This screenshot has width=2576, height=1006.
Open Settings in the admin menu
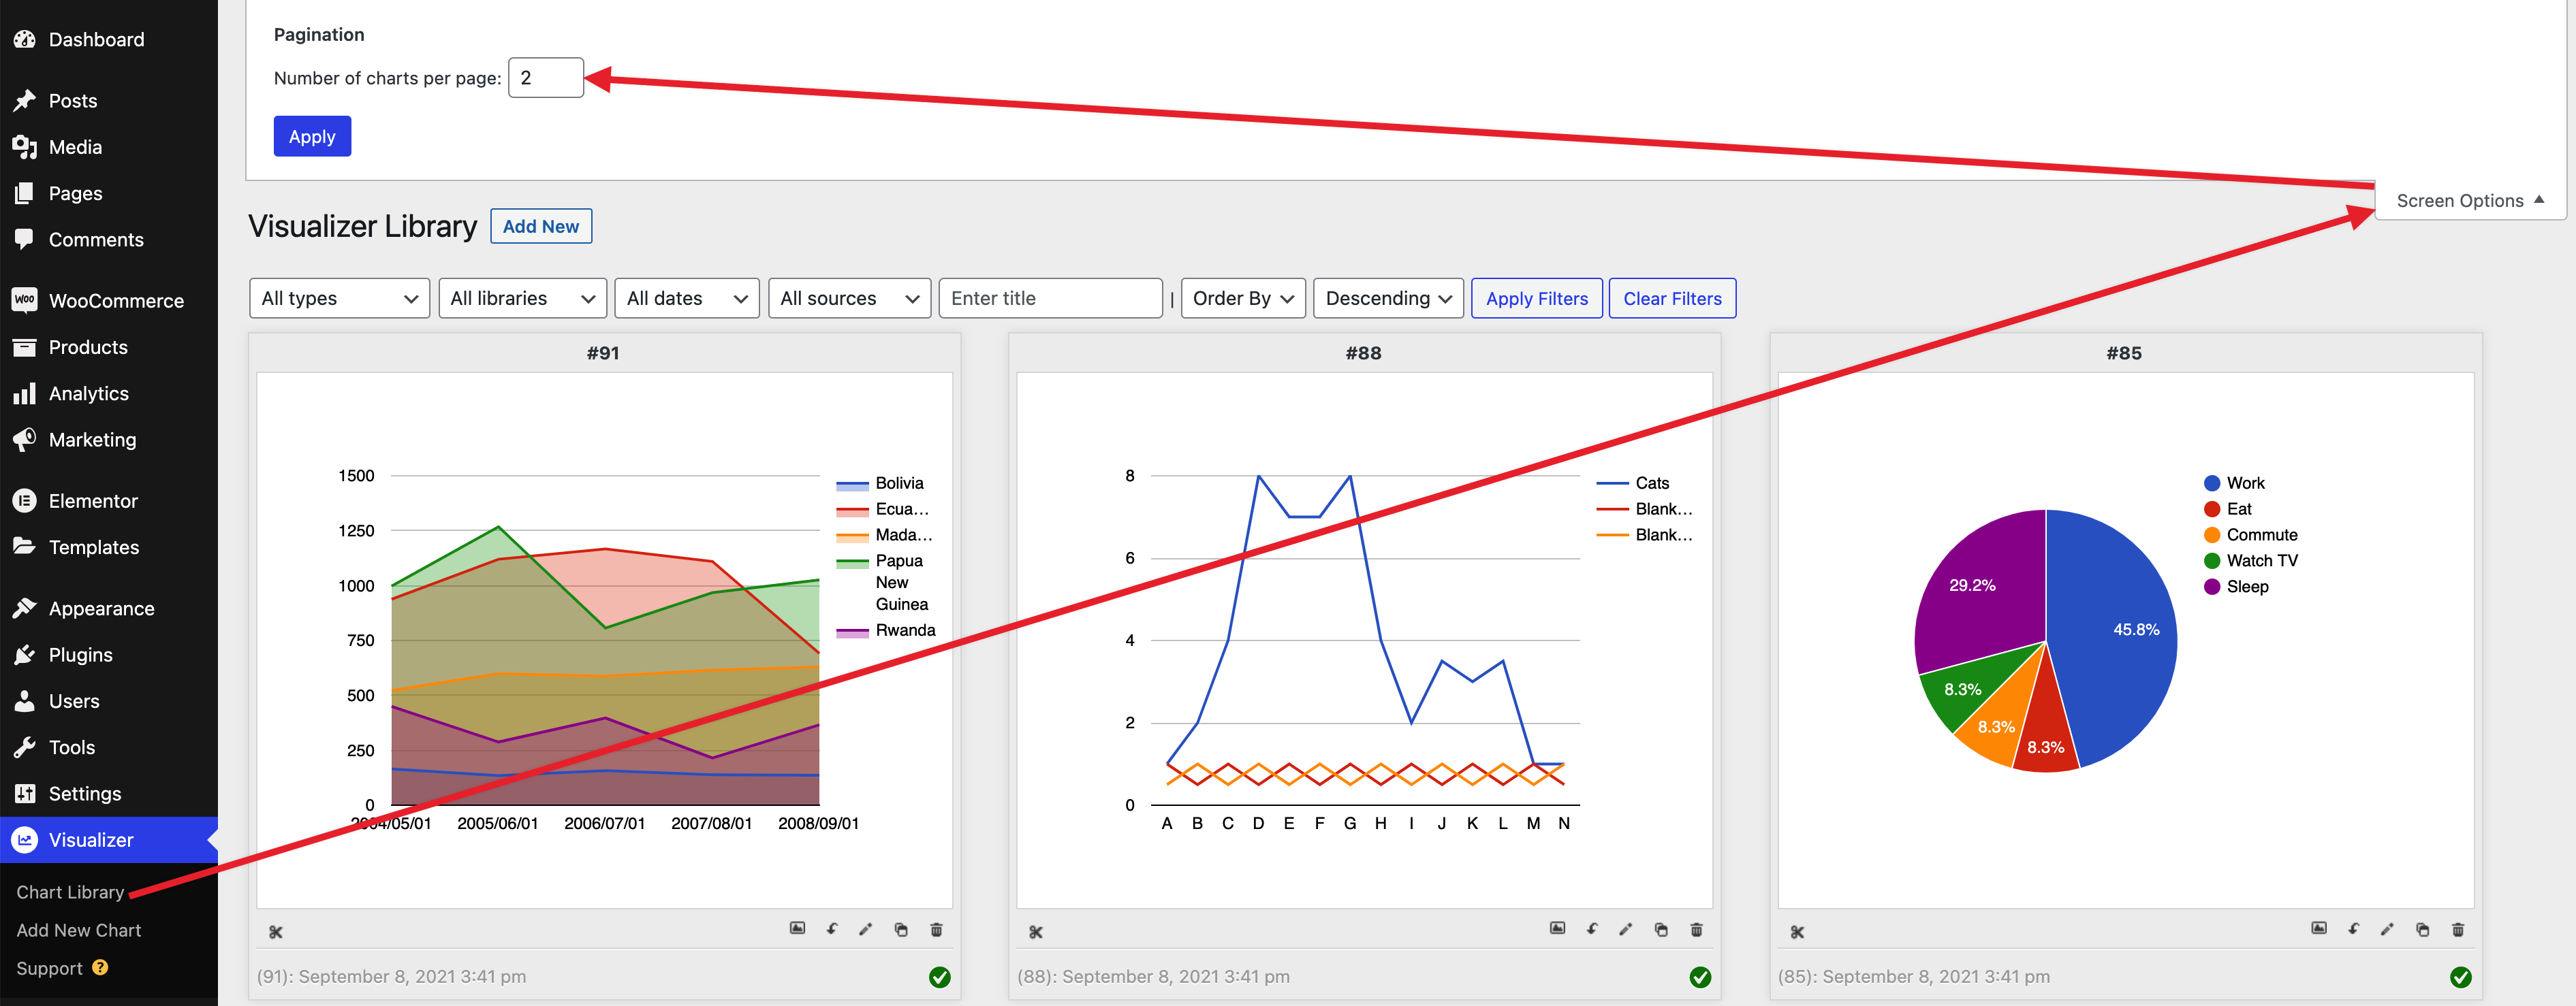(x=109, y=793)
